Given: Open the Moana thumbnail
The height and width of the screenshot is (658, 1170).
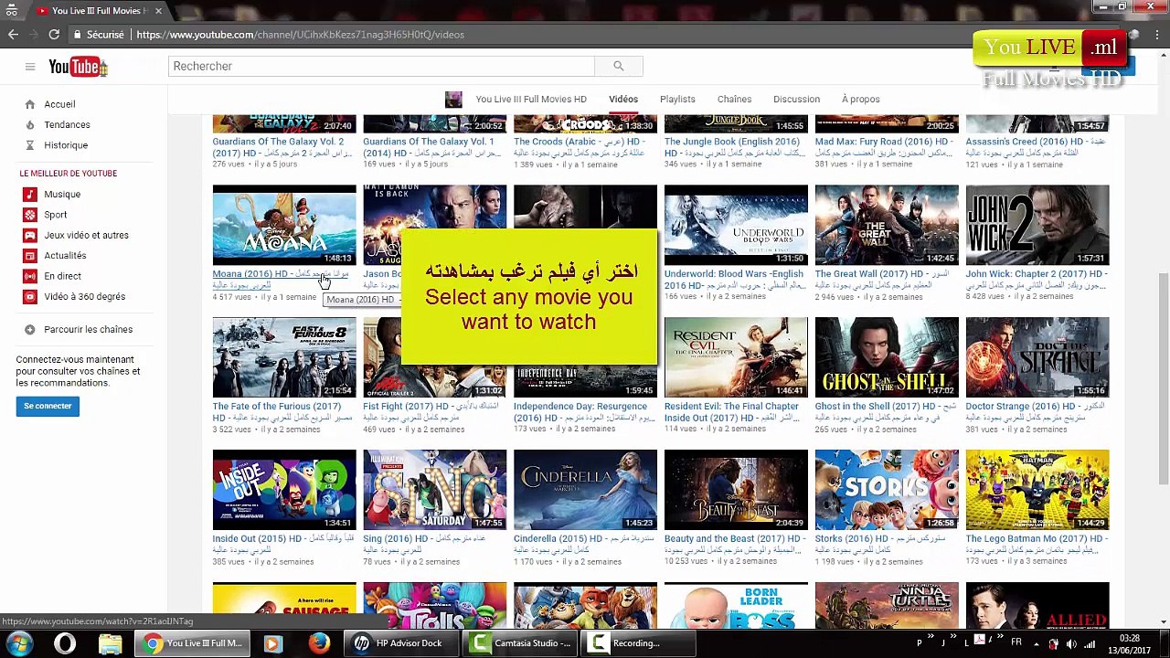Looking at the screenshot, I should tap(284, 225).
